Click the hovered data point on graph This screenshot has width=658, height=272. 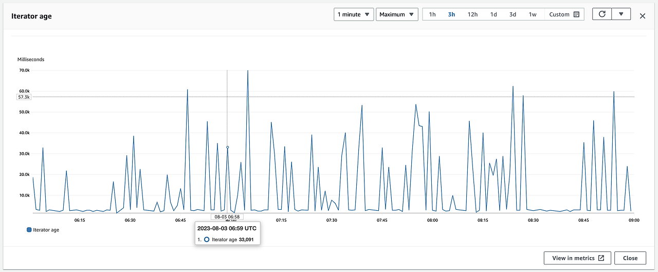tap(227, 147)
